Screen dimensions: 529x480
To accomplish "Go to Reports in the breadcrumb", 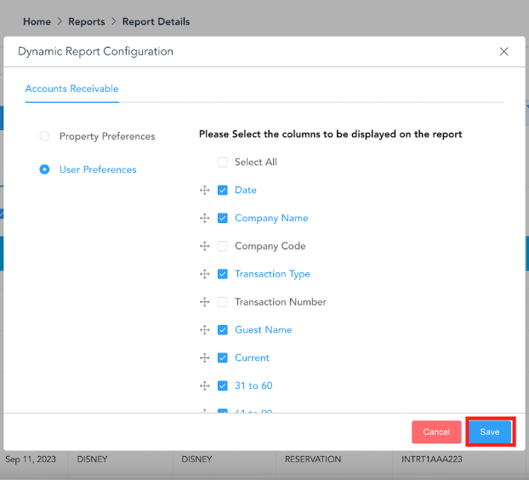I will [87, 21].
